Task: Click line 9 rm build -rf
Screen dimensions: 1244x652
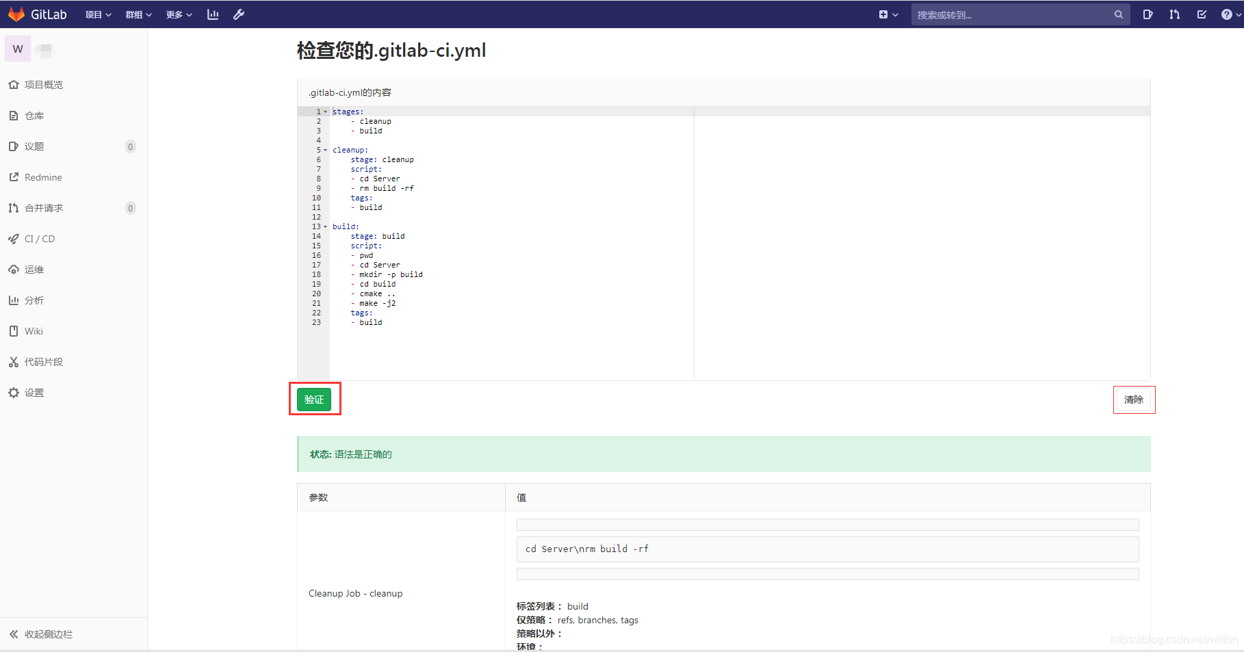Action: coord(383,188)
